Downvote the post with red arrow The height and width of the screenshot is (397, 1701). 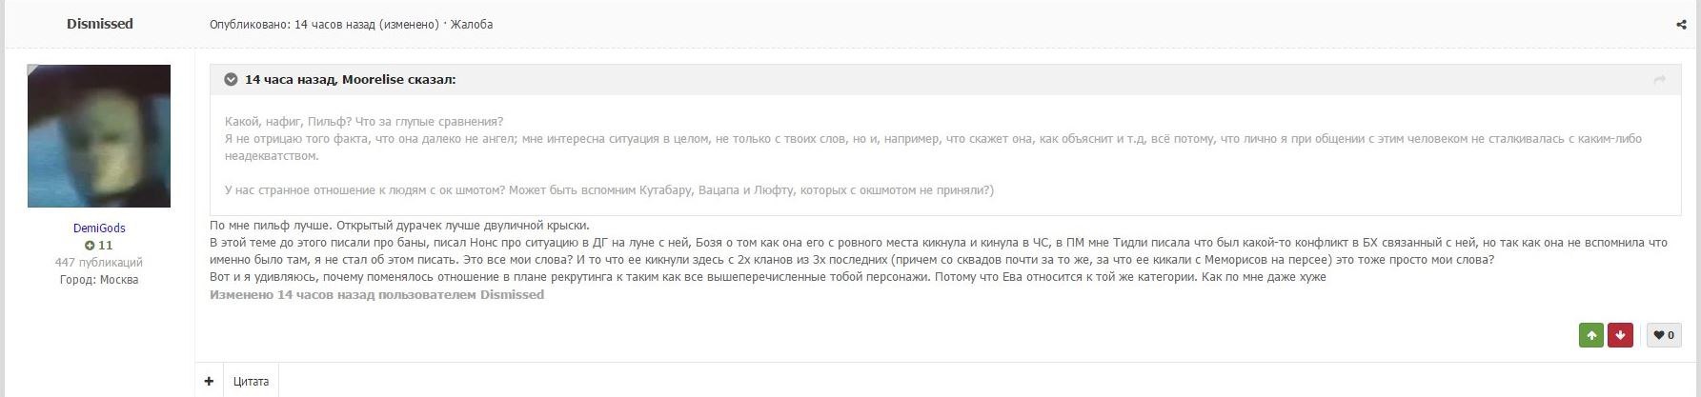click(1621, 335)
